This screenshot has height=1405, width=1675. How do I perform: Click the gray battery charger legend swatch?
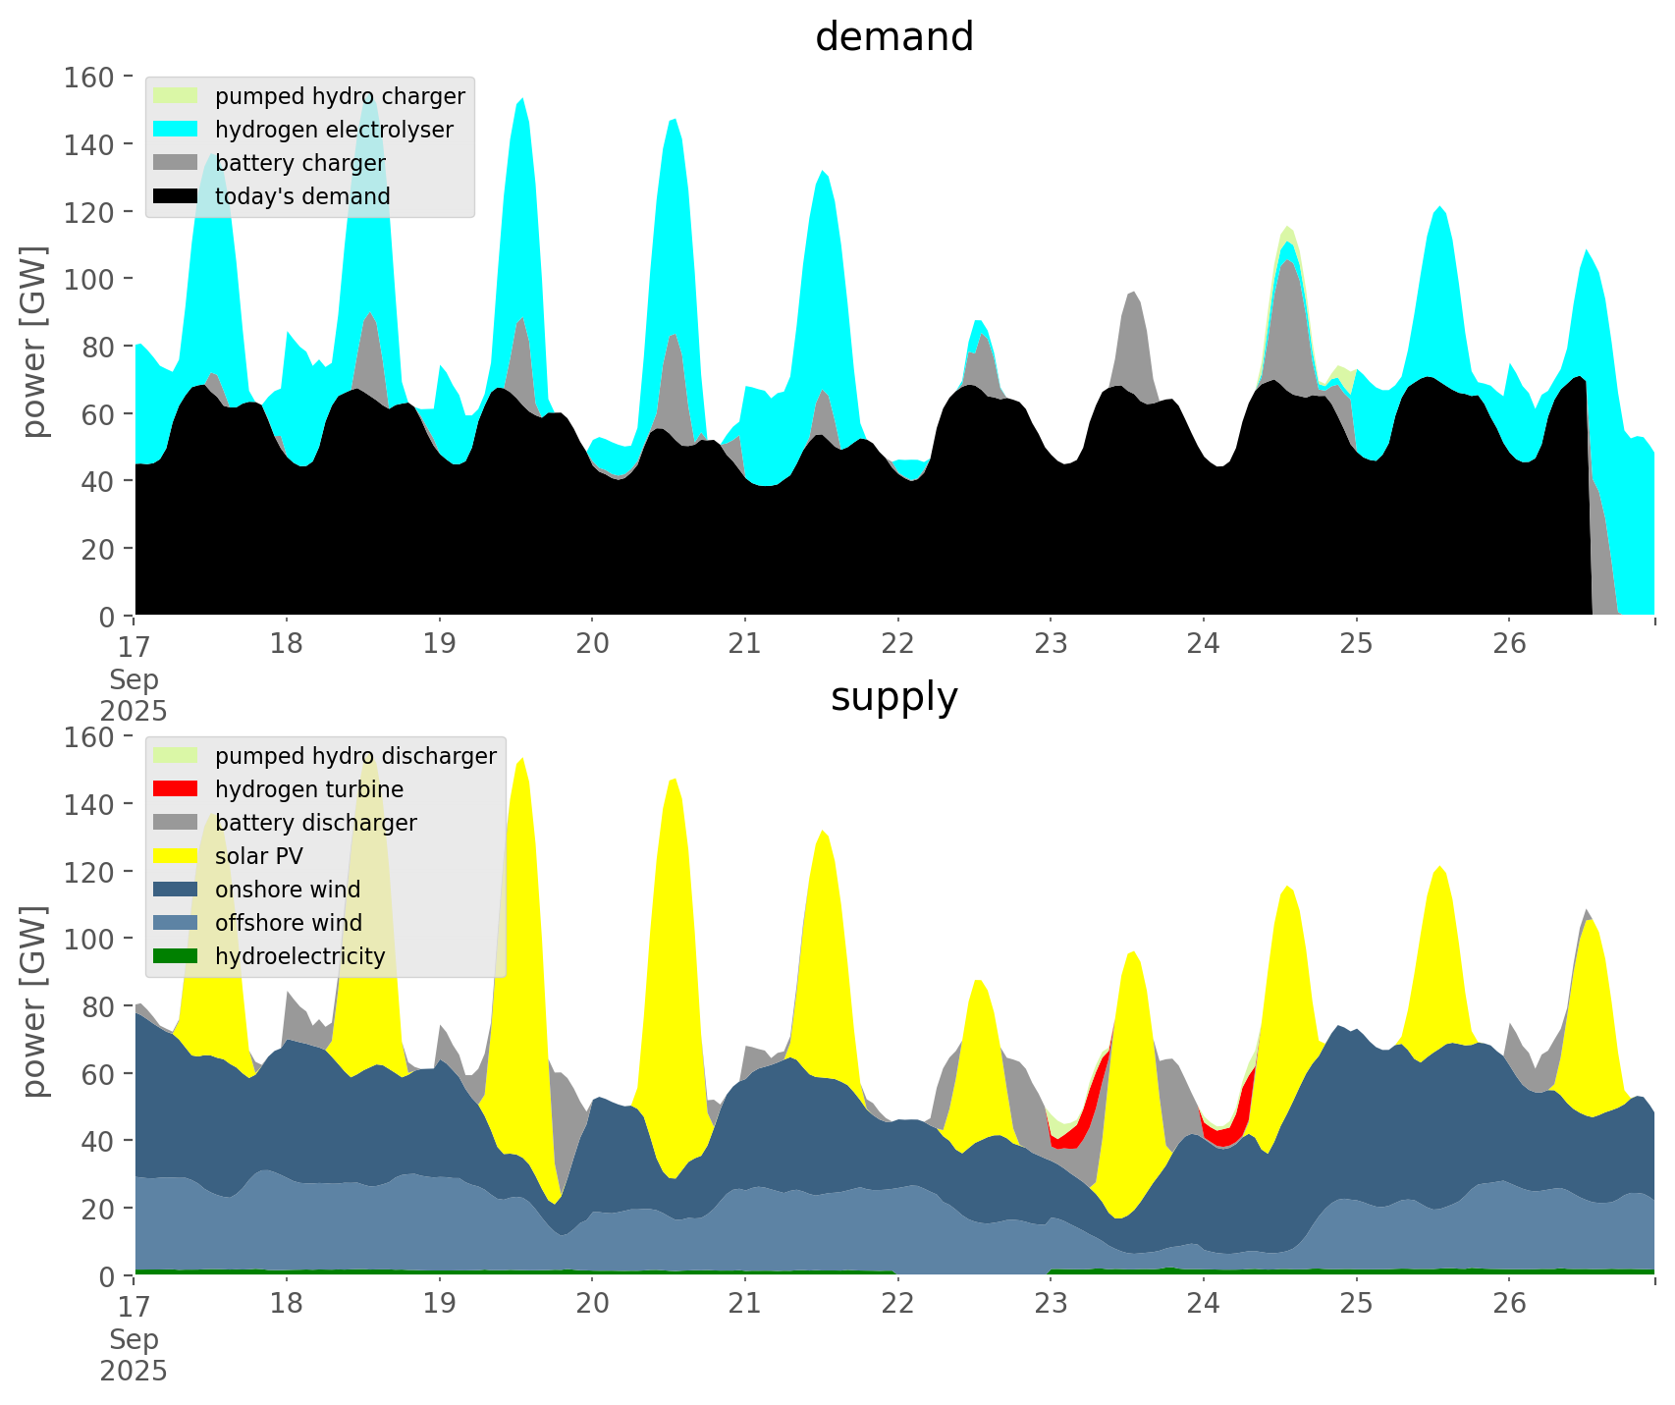point(176,163)
